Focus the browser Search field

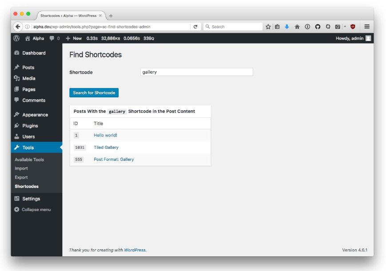[x=233, y=27]
